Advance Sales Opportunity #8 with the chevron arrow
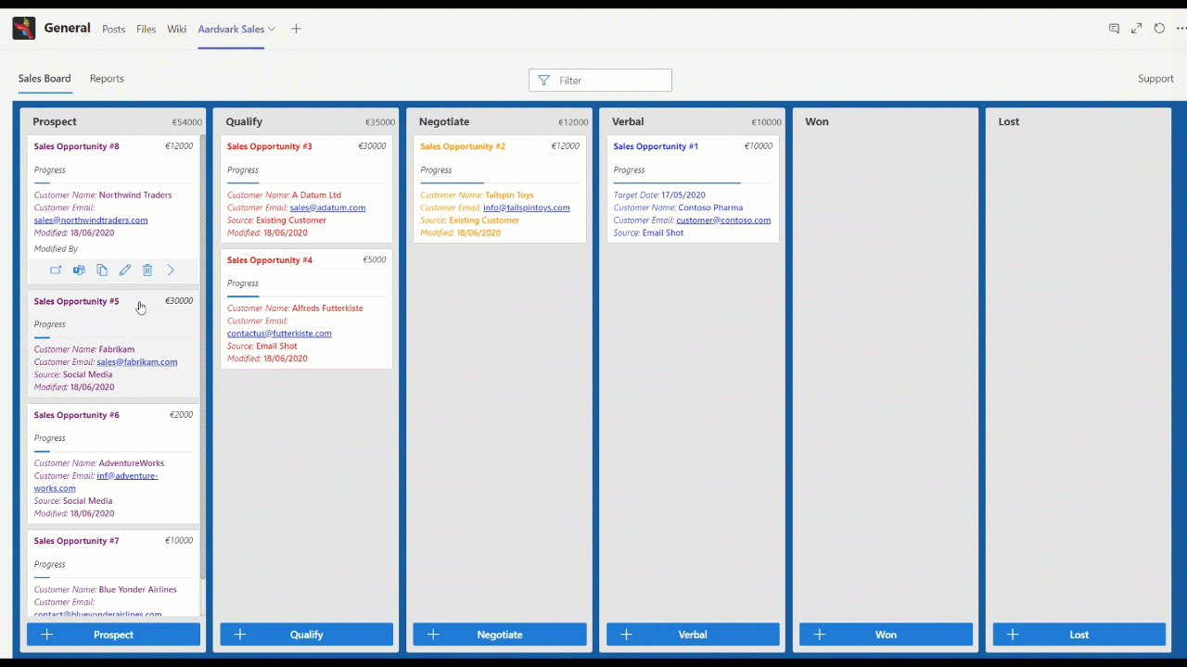Viewport: 1187px width, 667px height. coord(171,270)
